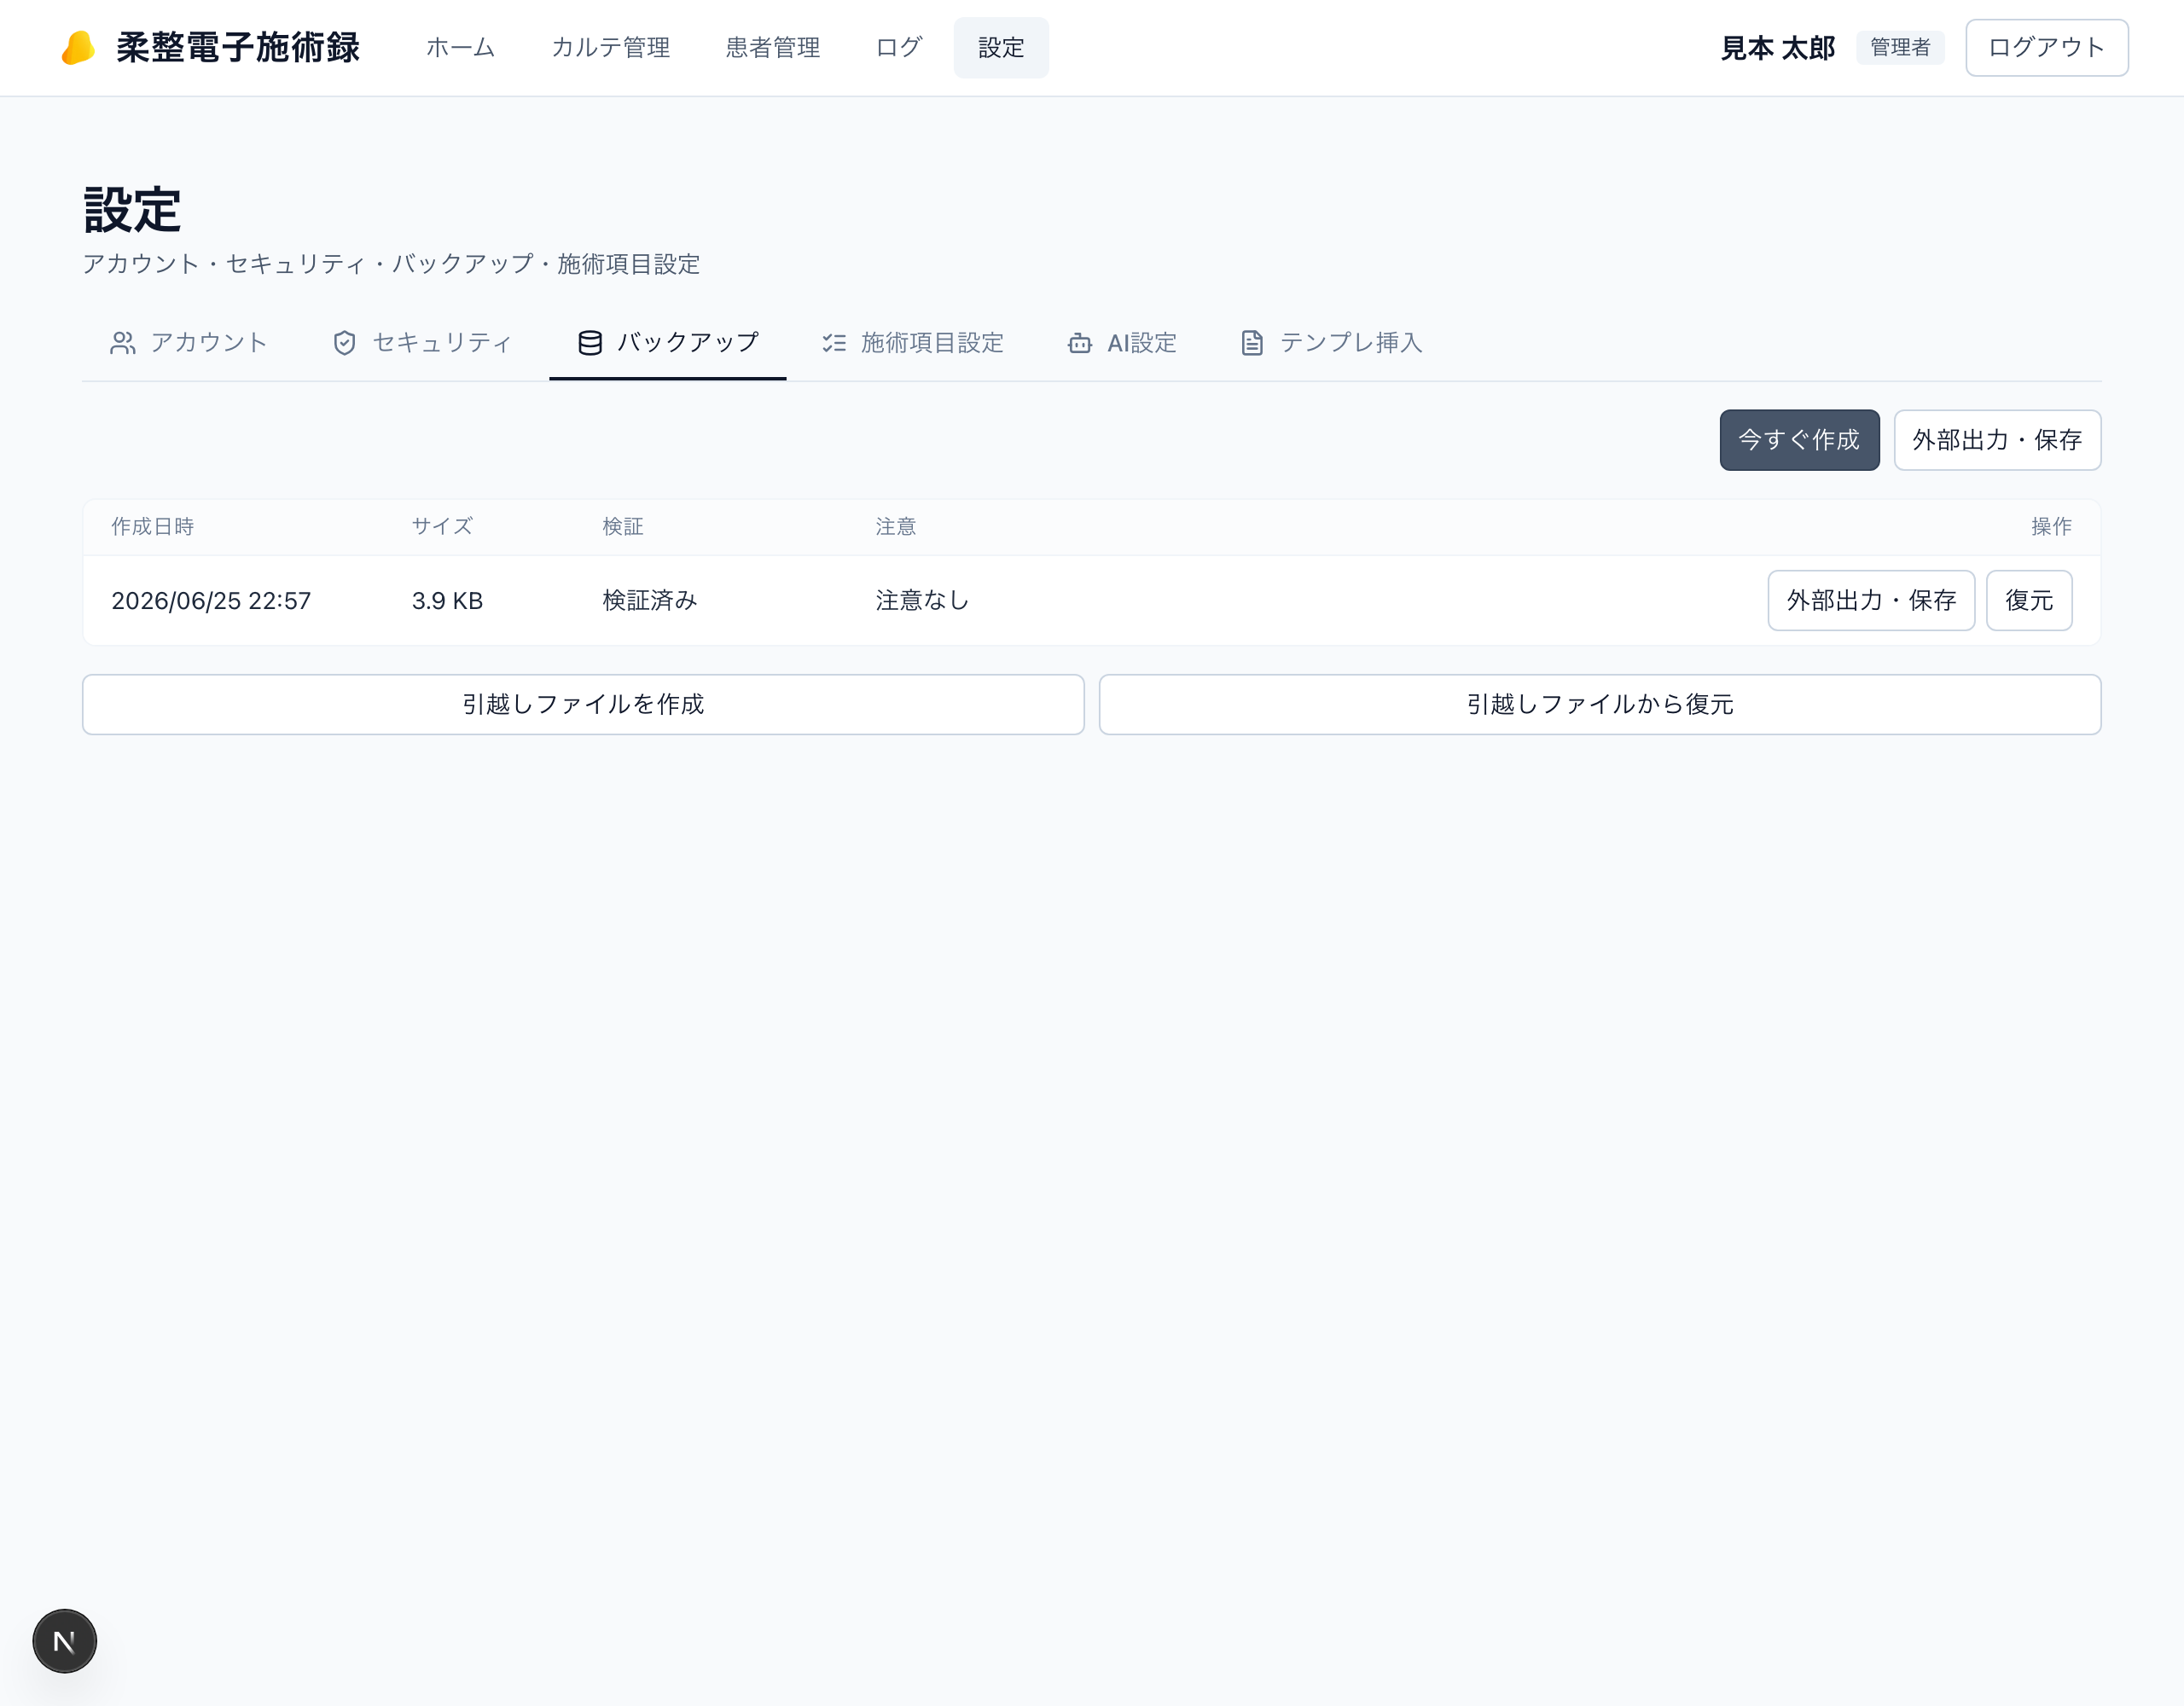Click the 設定 page heading
2184x1706 pixels.
coord(132,209)
